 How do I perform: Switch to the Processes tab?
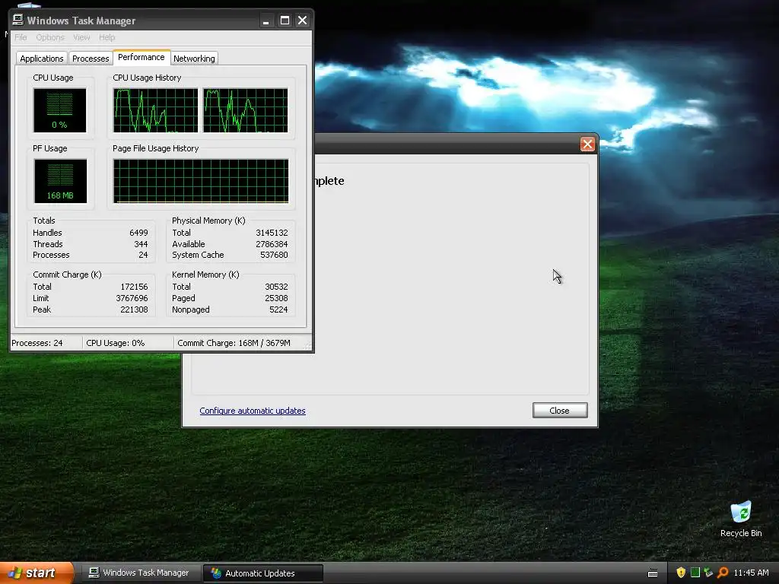click(91, 59)
